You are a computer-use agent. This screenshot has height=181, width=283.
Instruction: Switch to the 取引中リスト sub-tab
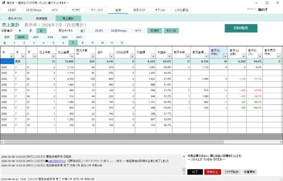pos(16,19)
